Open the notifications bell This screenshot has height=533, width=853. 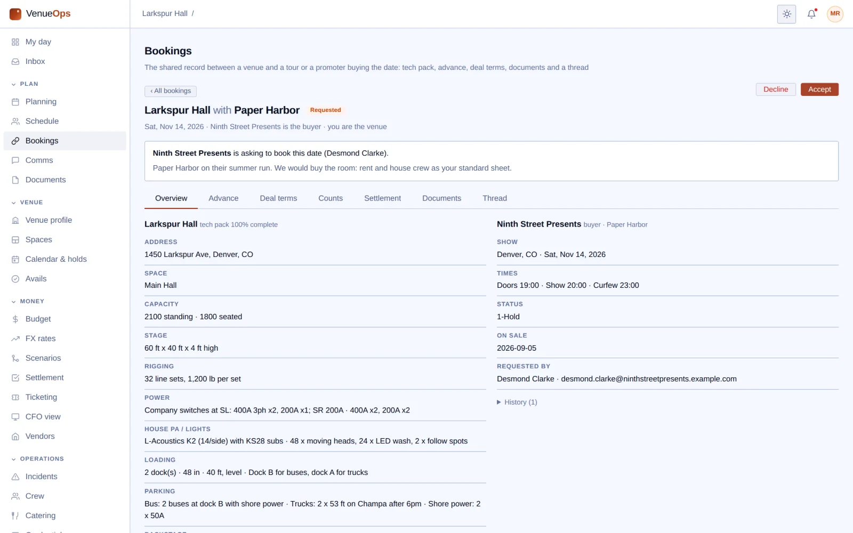(x=811, y=14)
